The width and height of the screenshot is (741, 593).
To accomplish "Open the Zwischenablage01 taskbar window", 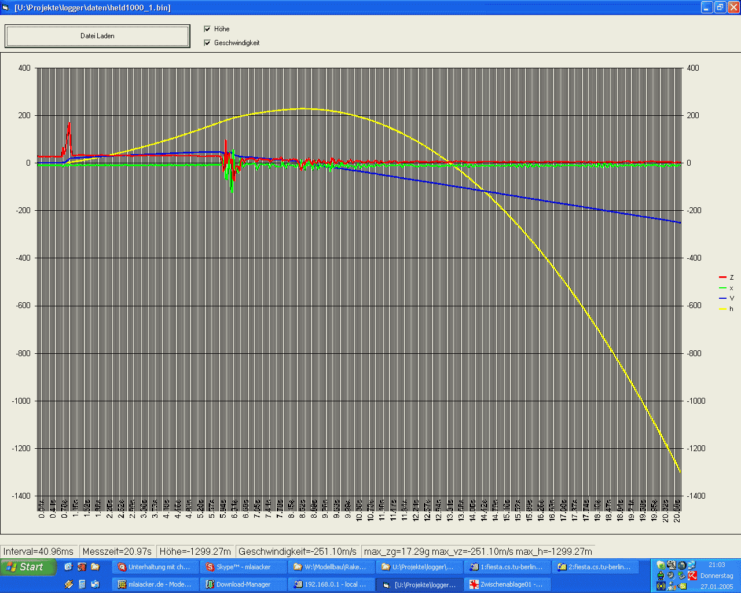I will [507, 584].
